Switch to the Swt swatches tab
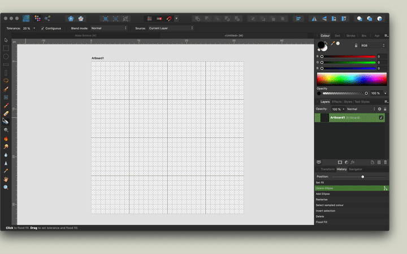The height and width of the screenshot is (254, 407). tap(337, 36)
